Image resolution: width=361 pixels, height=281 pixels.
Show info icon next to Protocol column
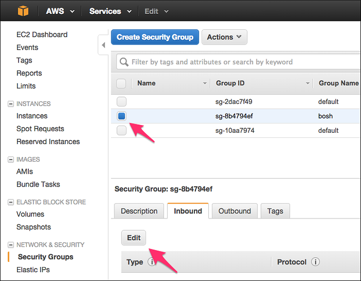(315, 262)
